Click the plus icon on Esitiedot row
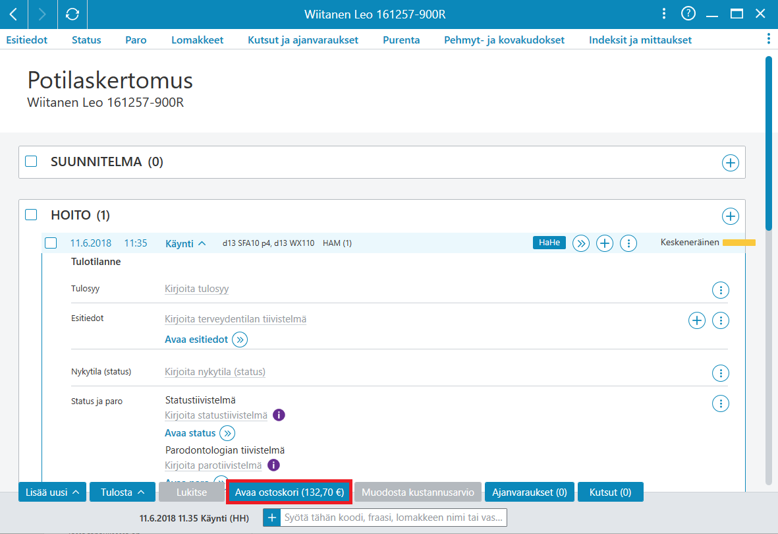The width and height of the screenshot is (778, 534). [696, 320]
